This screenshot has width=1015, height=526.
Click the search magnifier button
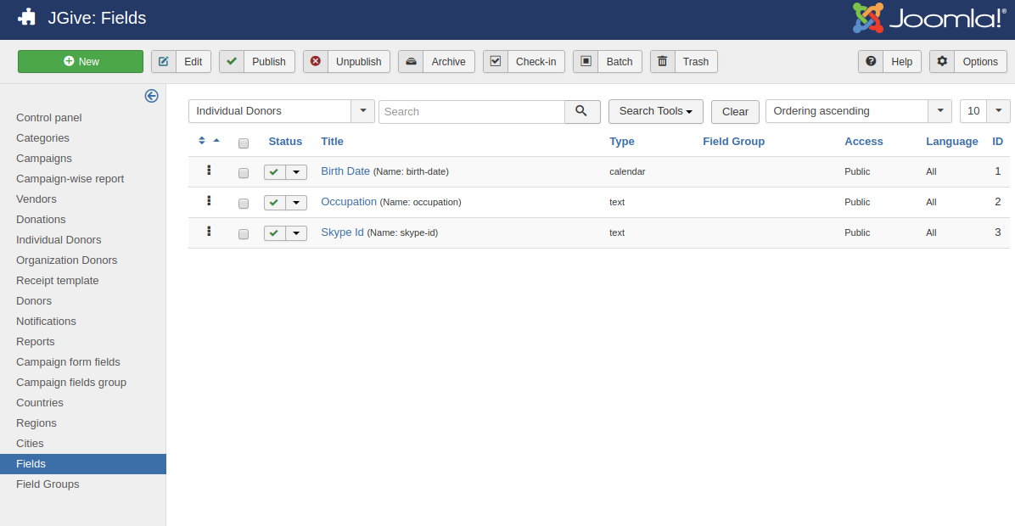[x=582, y=111]
